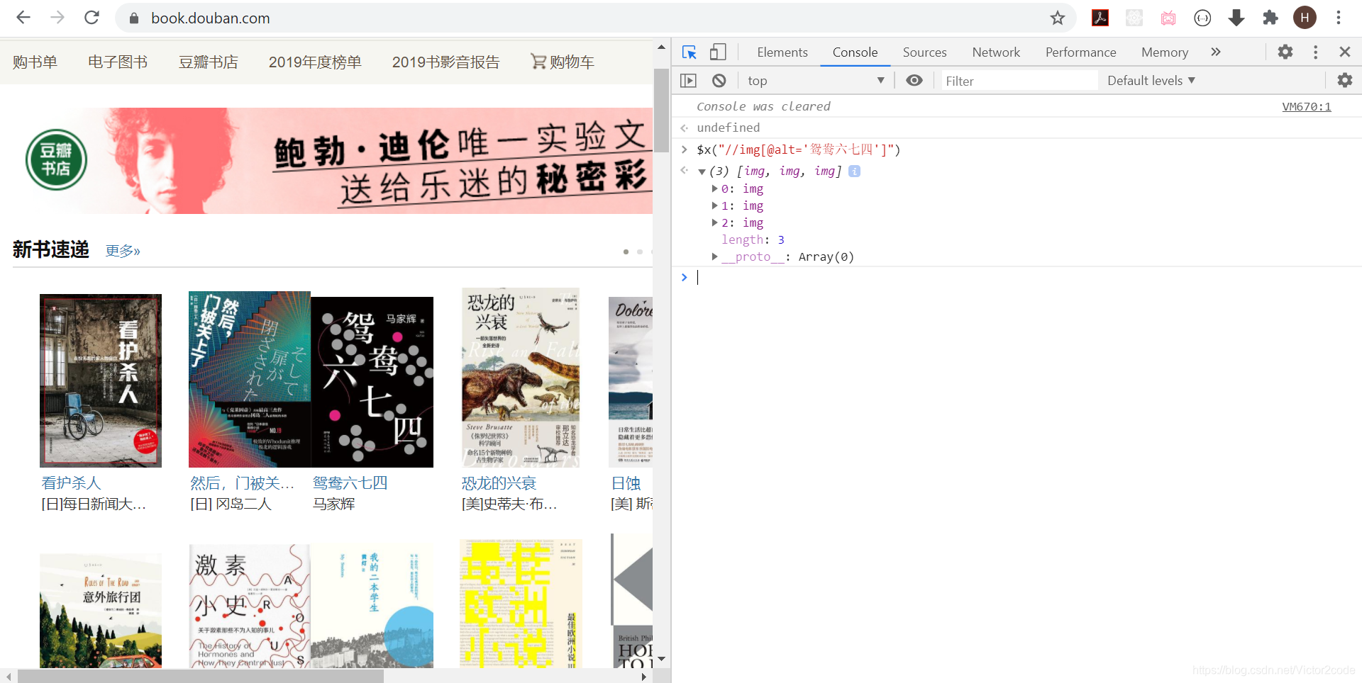Bookmark this page with the star icon

(x=1057, y=18)
